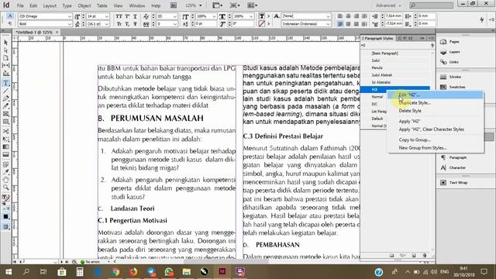Open the Window menu
This screenshot has width=496, height=279.
coord(137,5)
